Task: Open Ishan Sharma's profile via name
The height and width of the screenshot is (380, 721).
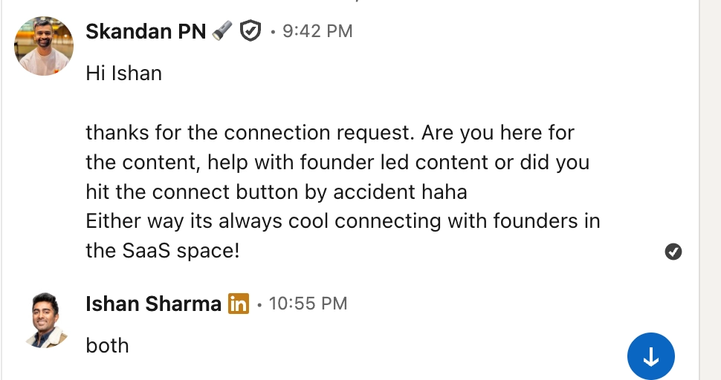Action: click(153, 304)
